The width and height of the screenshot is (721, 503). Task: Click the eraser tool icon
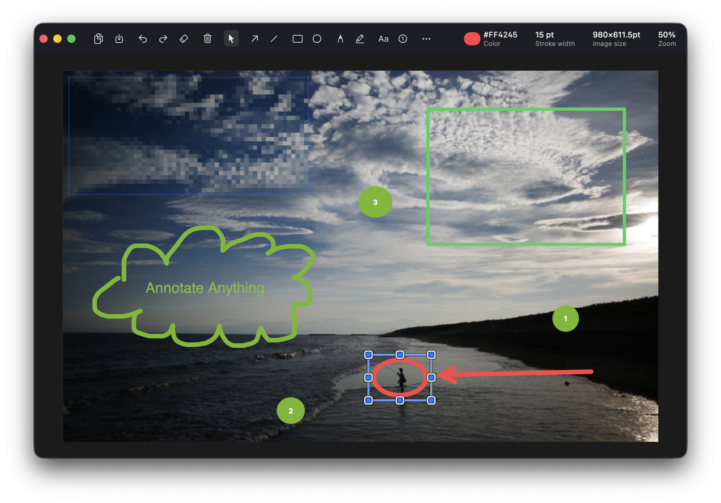[x=184, y=39]
